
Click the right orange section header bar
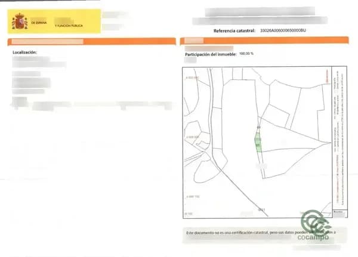pos(264,41)
